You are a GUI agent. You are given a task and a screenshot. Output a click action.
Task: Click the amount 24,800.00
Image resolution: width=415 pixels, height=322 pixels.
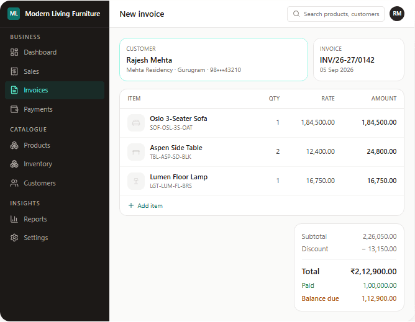tap(381, 151)
